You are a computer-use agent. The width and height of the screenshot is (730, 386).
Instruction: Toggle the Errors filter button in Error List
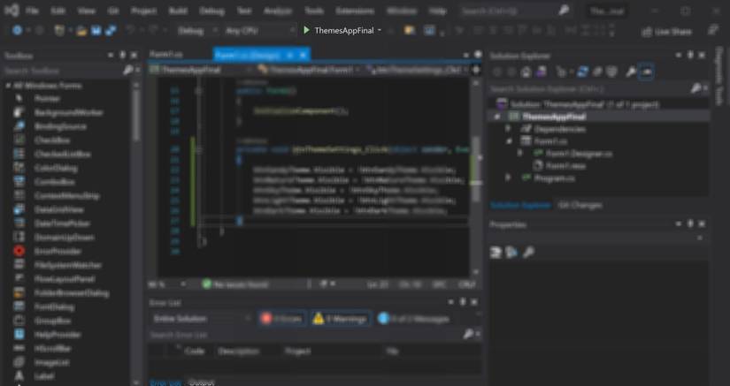(x=282, y=319)
